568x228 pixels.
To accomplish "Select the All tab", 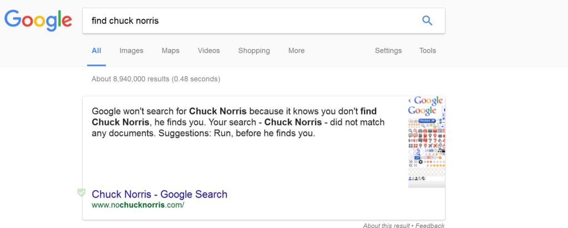I will click(x=97, y=50).
